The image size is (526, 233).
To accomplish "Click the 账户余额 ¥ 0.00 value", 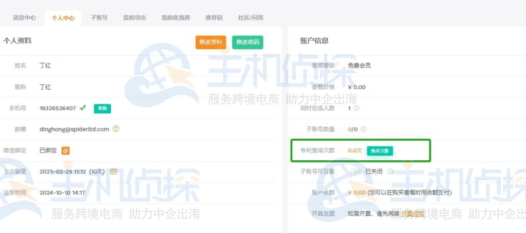I will [356, 193].
